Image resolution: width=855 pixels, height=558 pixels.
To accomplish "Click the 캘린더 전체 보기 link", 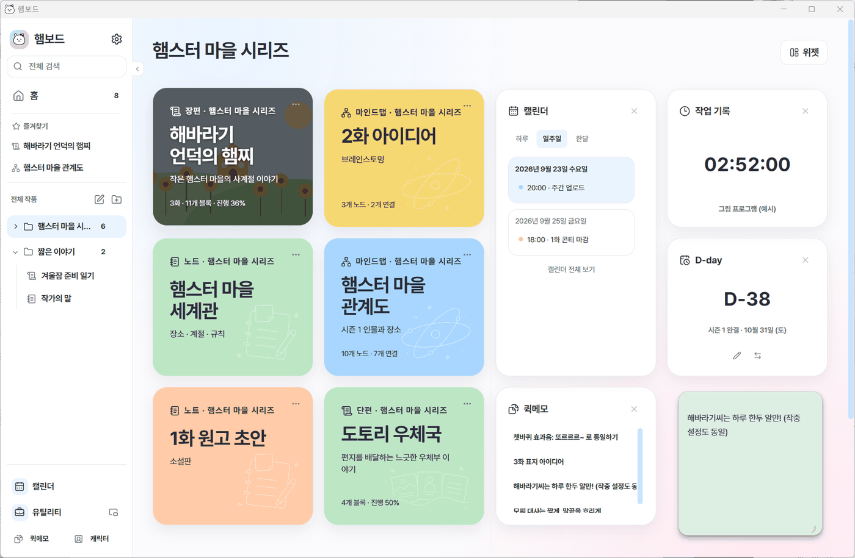I will (x=571, y=270).
